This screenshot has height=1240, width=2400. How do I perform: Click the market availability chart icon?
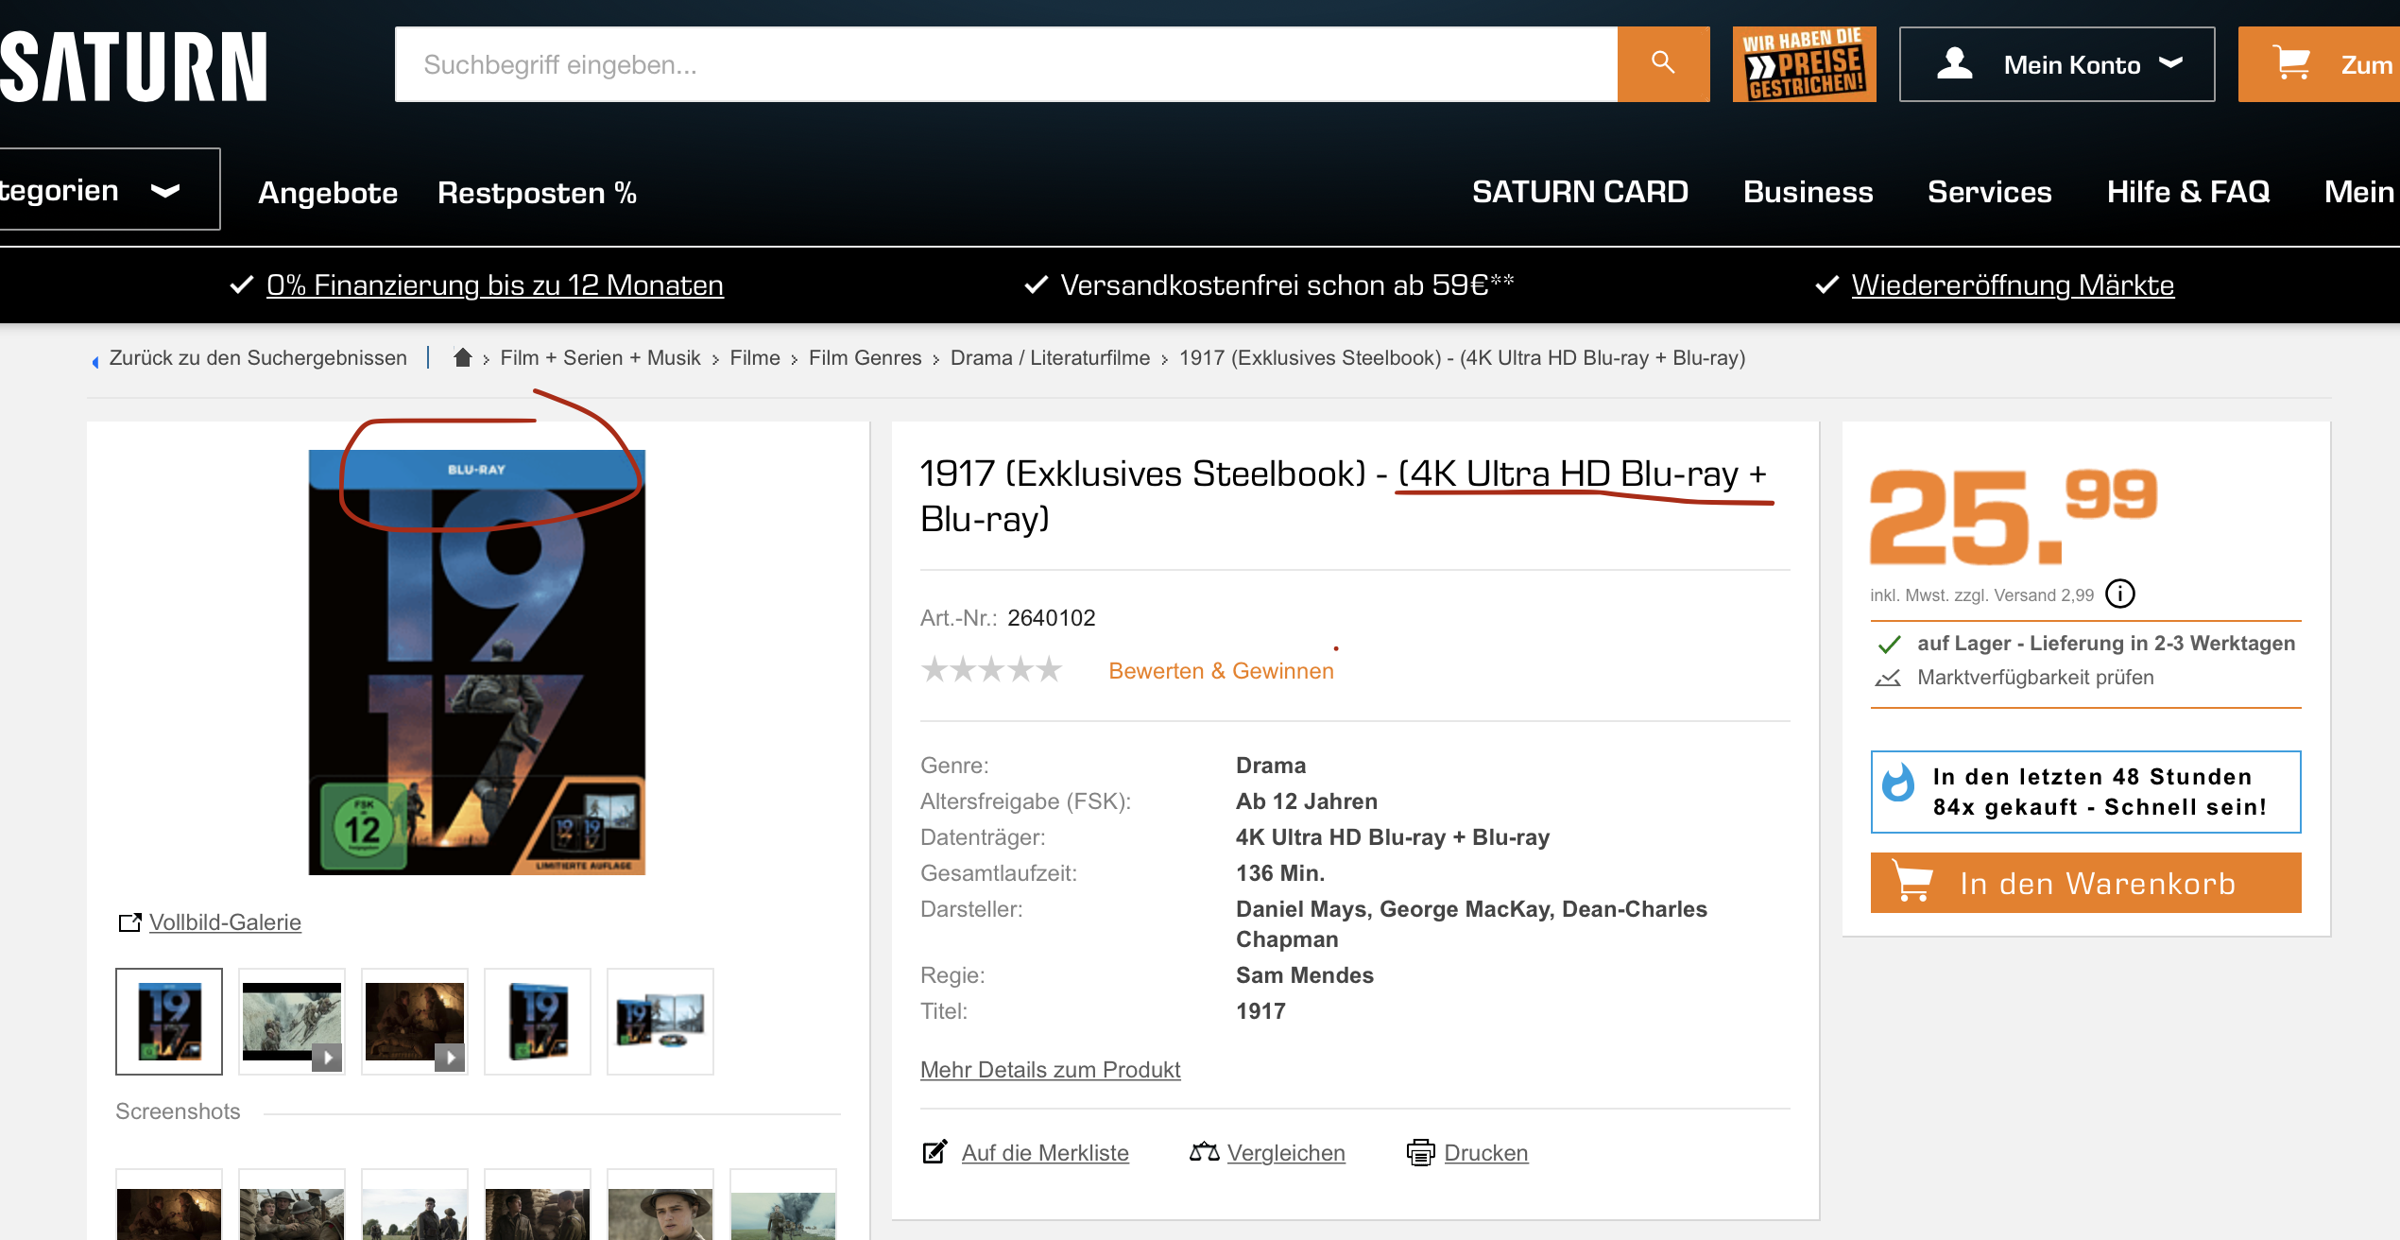click(1888, 677)
